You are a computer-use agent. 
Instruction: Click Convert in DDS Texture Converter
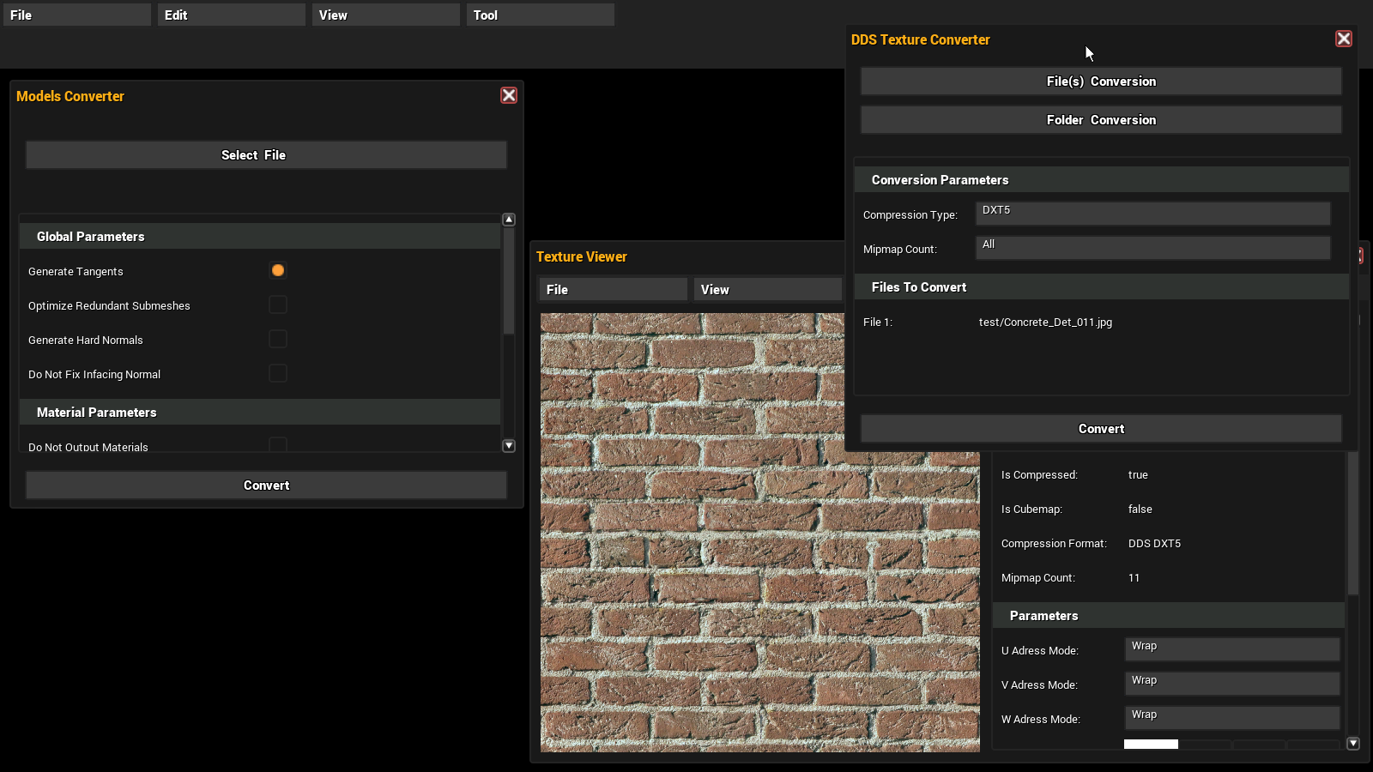point(1101,429)
